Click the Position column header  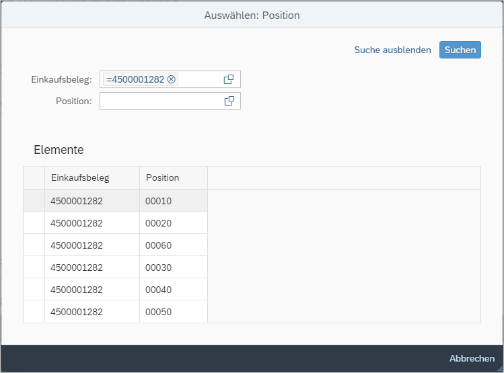pos(173,178)
